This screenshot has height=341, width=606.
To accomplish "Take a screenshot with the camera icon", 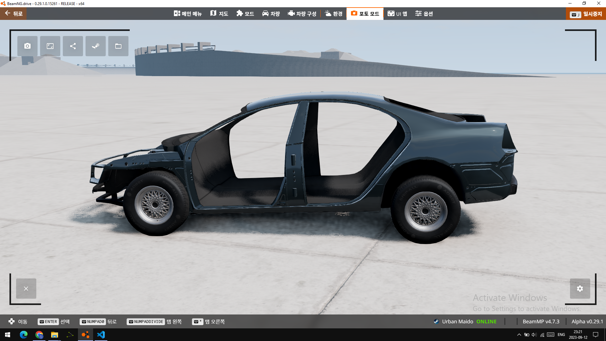I will point(27,46).
